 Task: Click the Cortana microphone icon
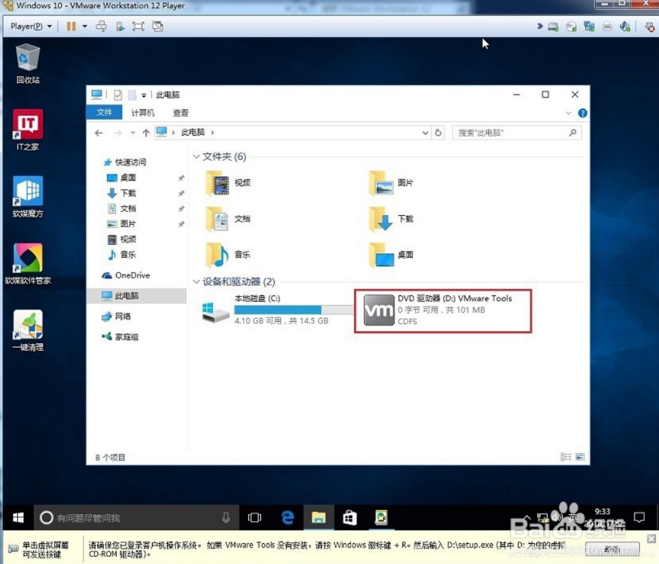pos(226,518)
